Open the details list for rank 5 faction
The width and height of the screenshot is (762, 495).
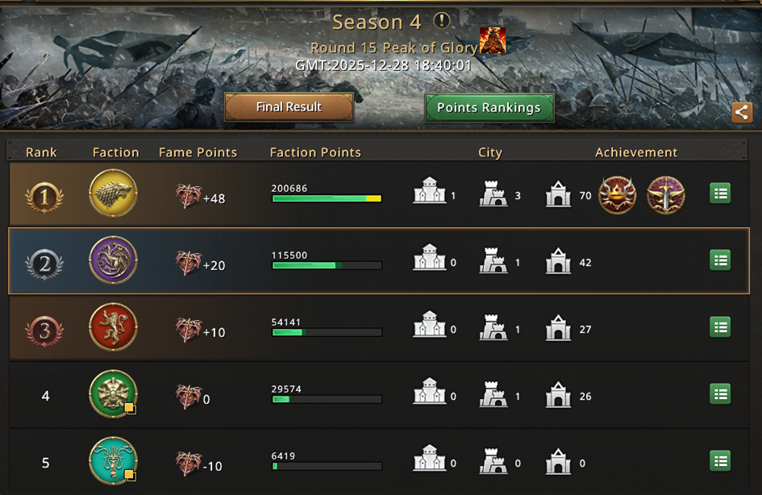pos(720,460)
